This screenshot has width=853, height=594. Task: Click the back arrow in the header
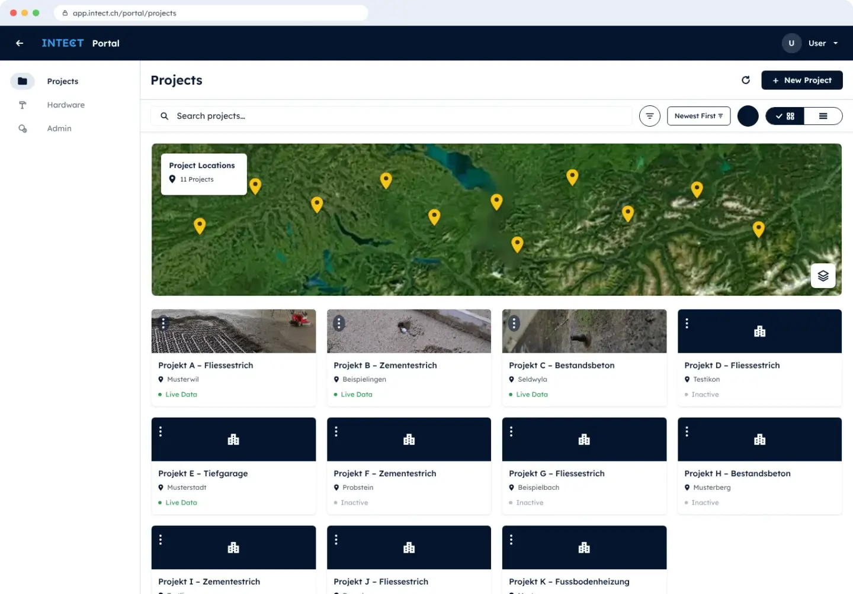click(x=20, y=43)
